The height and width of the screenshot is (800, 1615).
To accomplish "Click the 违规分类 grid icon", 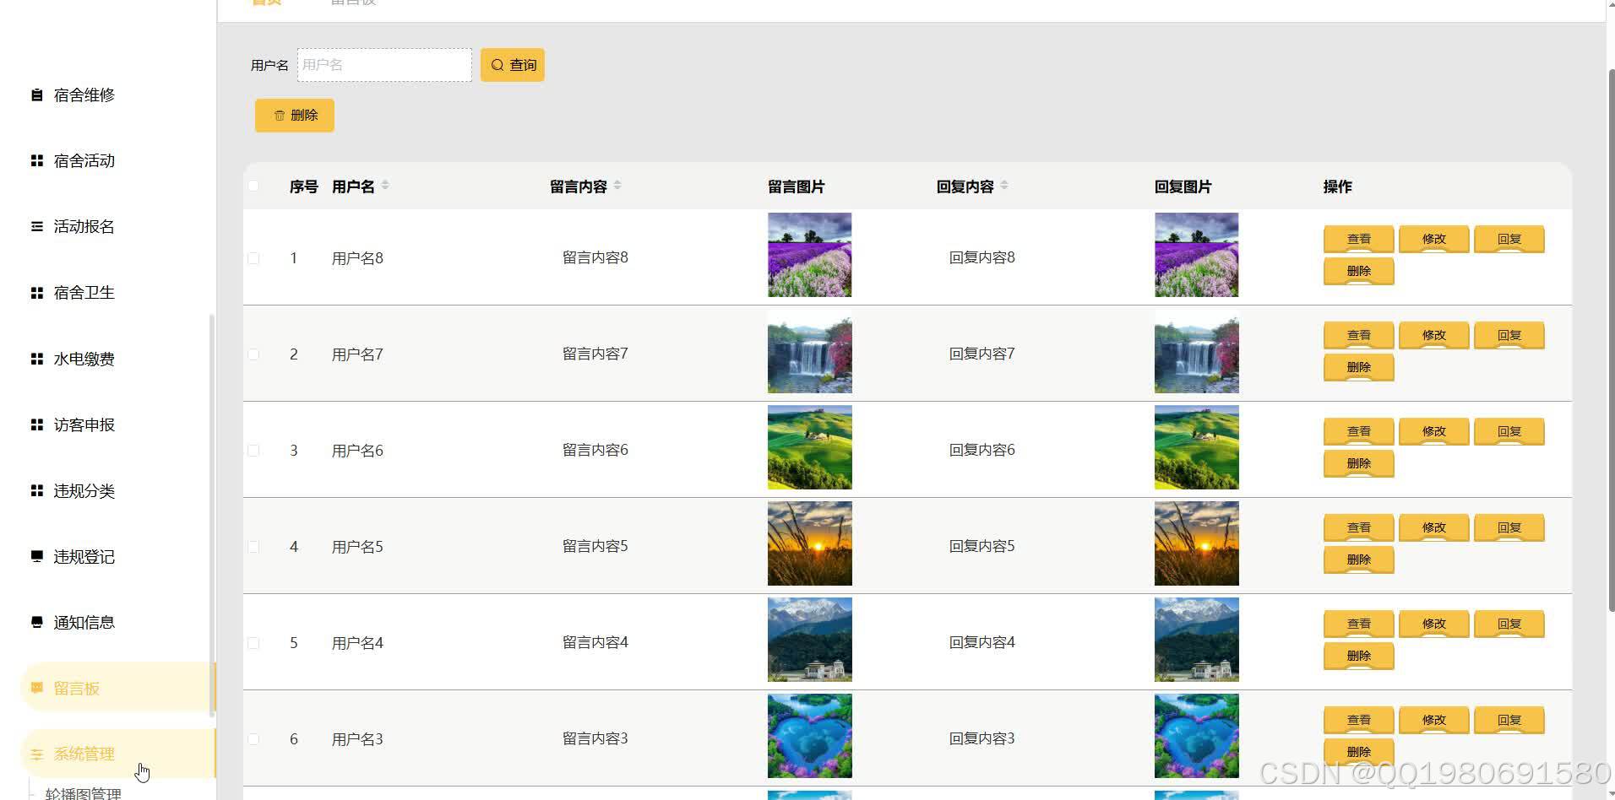I will tap(36, 490).
